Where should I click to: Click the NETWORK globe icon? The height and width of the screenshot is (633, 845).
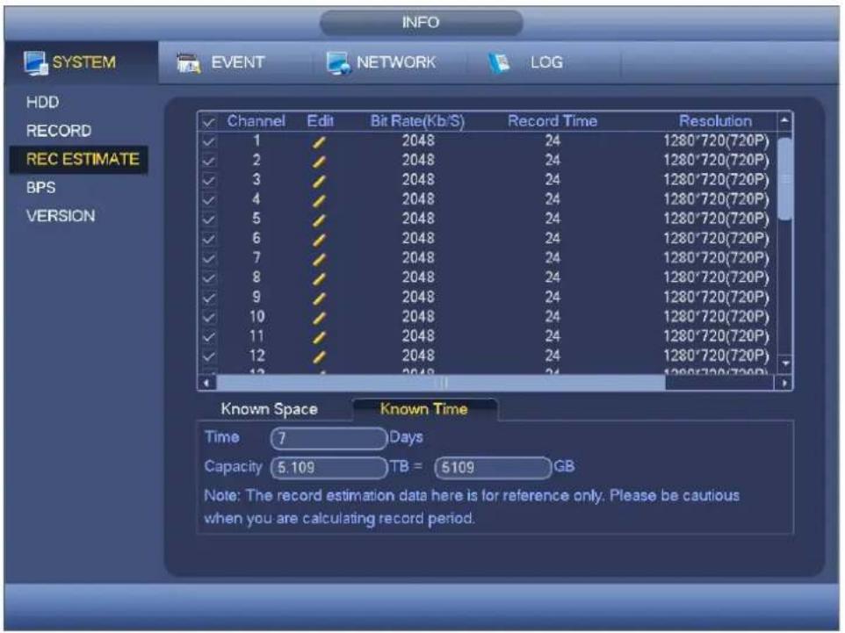click(x=338, y=63)
